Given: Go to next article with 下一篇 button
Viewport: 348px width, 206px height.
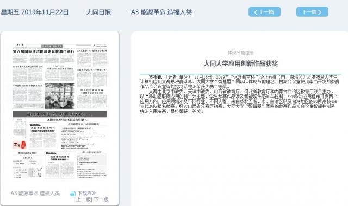Looking at the screenshot, I should [312, 12].
